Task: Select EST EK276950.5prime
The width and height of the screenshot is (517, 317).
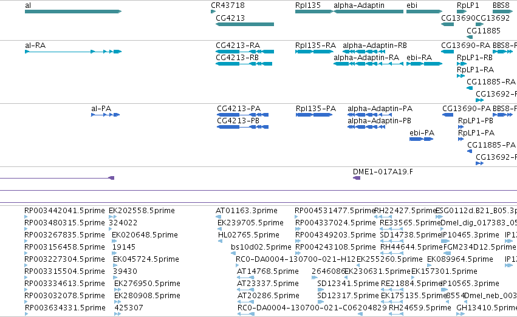Action: pos(147,284)
